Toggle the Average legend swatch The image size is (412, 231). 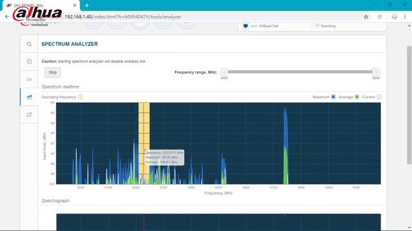[357, 97]
